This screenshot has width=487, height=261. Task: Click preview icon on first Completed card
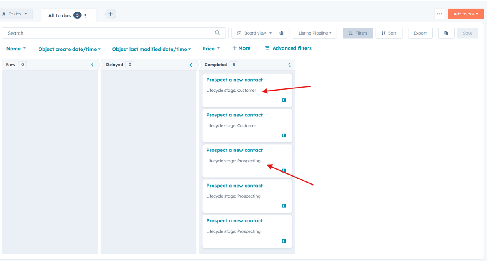284,100
